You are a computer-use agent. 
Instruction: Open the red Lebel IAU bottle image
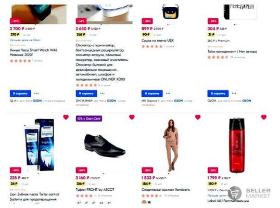[x=237, y=146]
